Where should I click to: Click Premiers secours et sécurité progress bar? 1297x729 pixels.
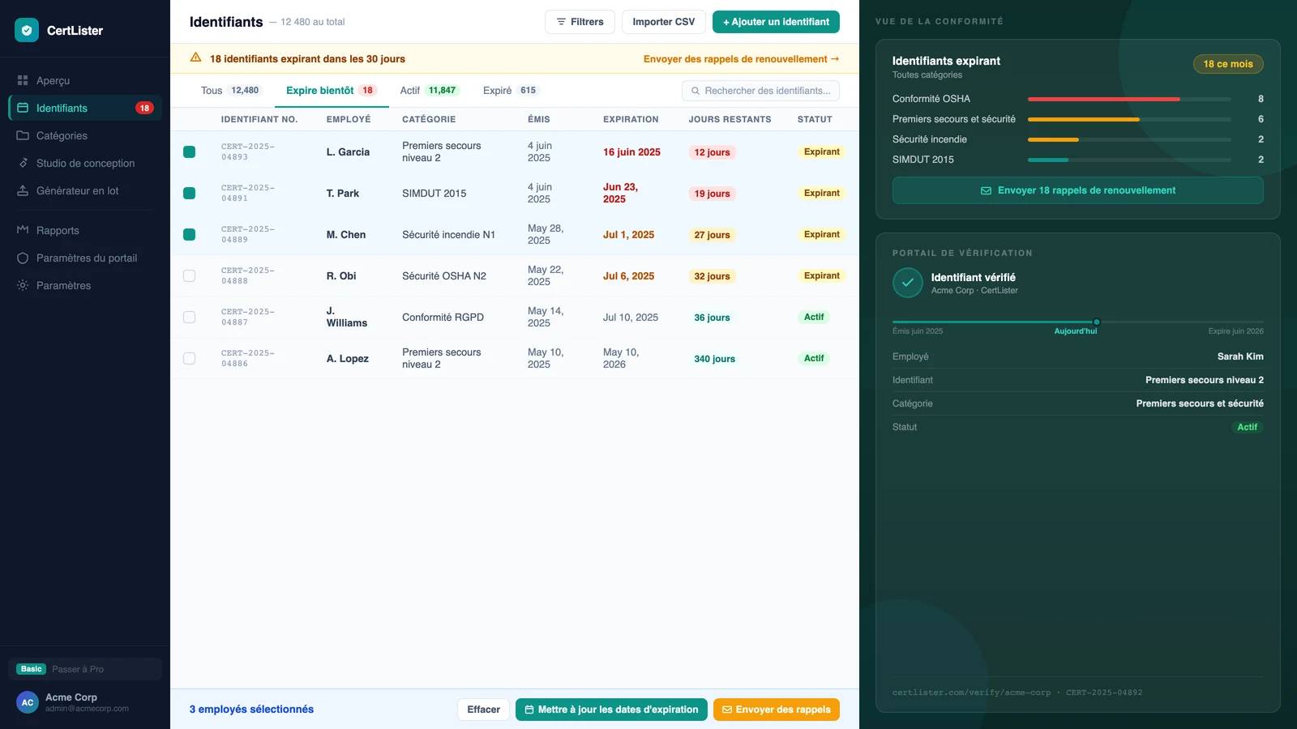point(1129,119)
